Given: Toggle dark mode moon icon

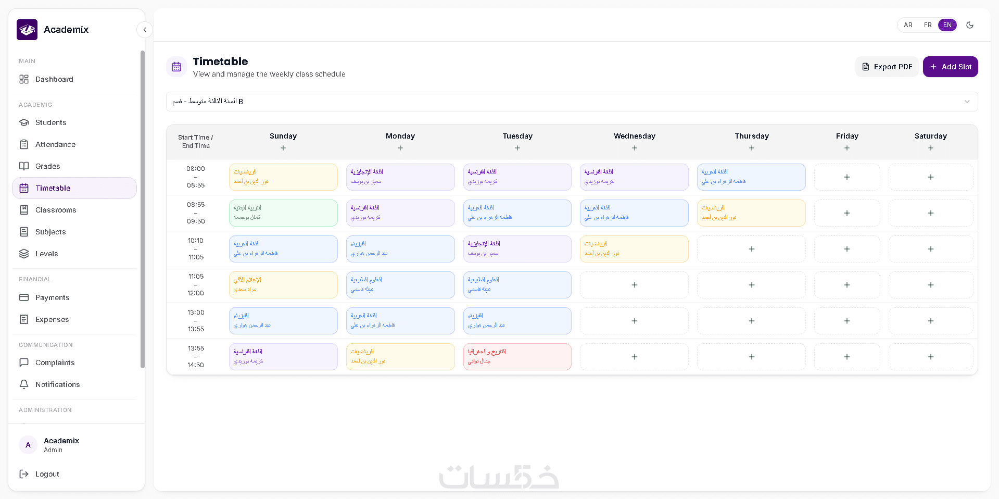Looking at the screenshot, I should (970, 25).
